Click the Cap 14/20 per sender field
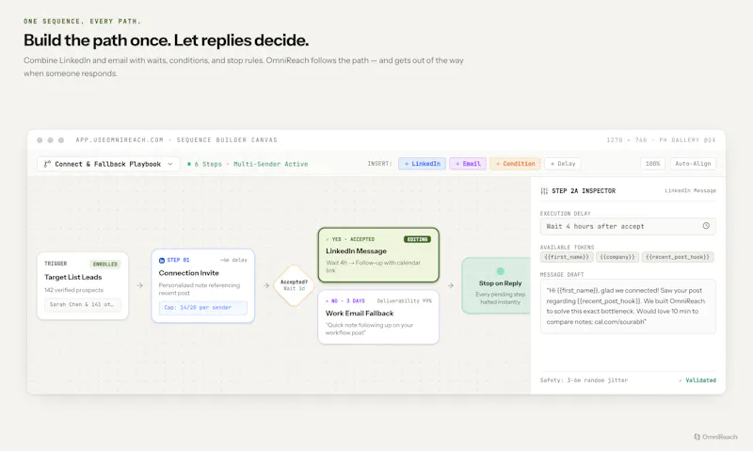 [x=202, y=307]
